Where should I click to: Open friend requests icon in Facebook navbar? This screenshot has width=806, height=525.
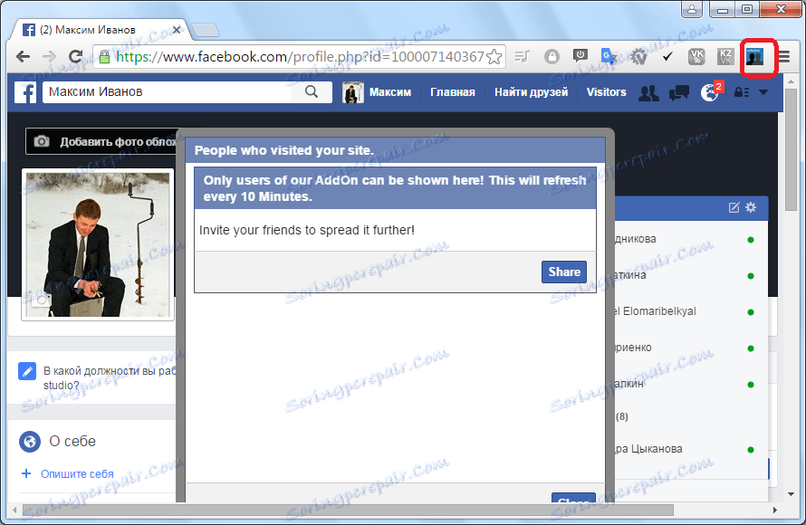point(648,92)
